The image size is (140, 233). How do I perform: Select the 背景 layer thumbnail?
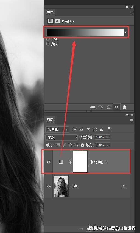[x=61, y=186]
